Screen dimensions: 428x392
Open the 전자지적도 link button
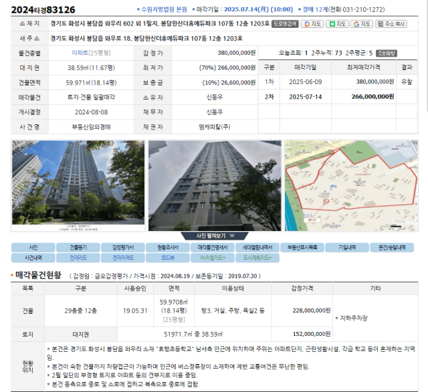tap(123, 258)
